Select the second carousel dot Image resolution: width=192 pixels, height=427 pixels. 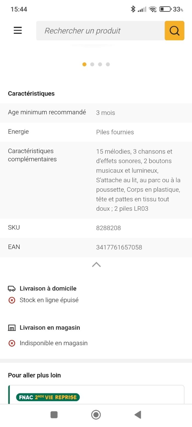pyautogui.click(x=92, y=64)
